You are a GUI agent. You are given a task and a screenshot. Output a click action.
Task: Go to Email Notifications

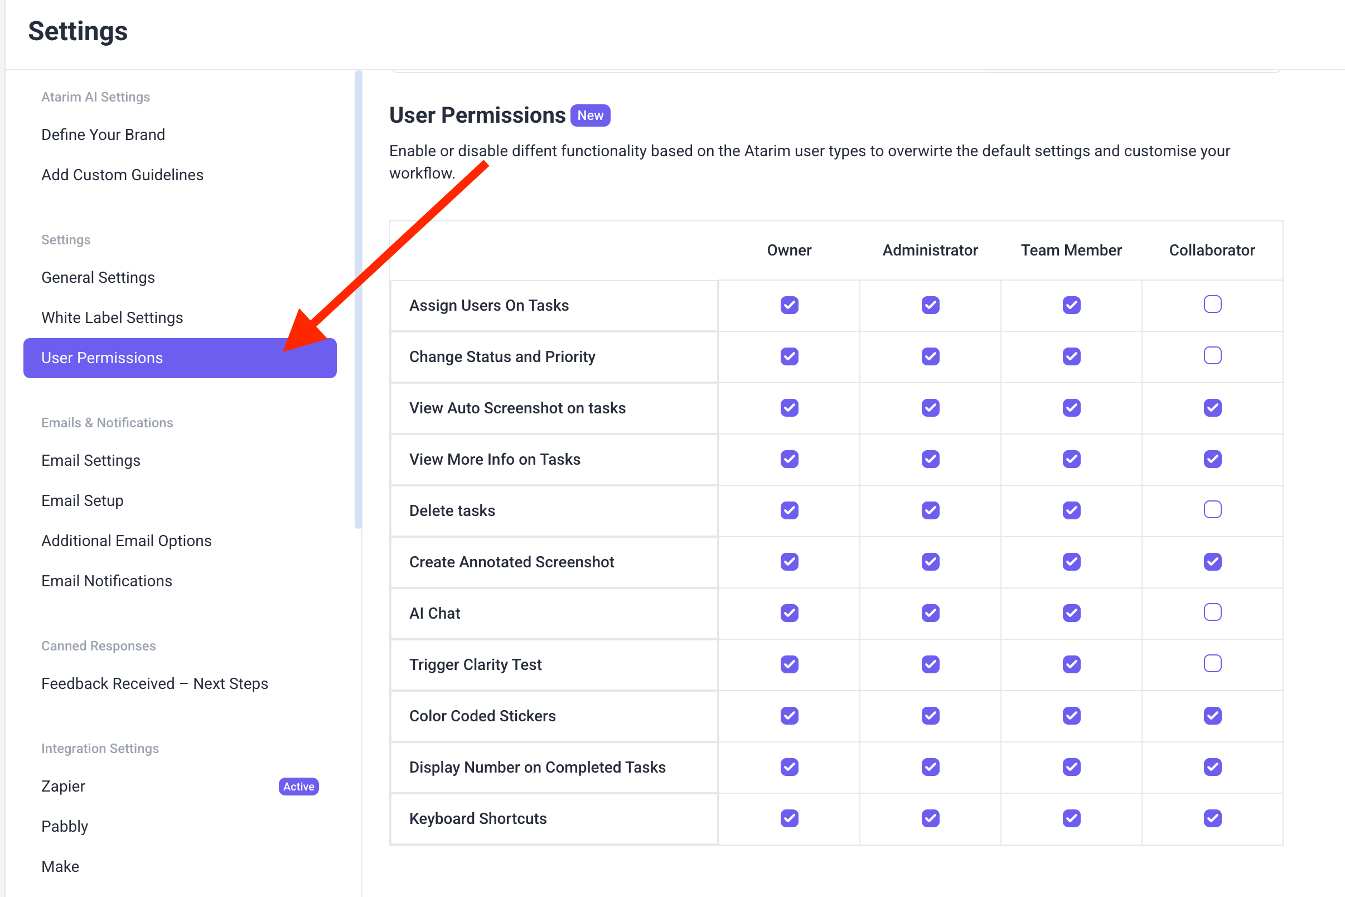(x=107, y=581)
